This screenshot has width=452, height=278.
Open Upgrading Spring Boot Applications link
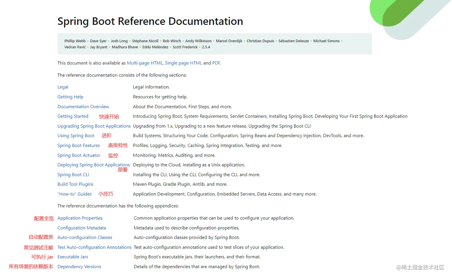coord(94,126)
